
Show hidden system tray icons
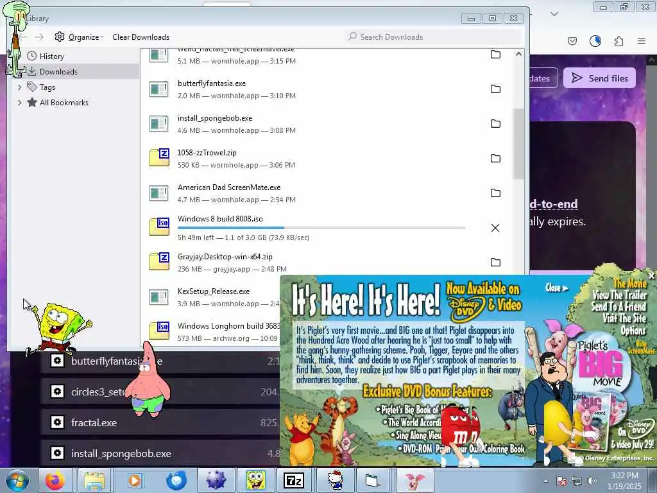coord(545,480)
